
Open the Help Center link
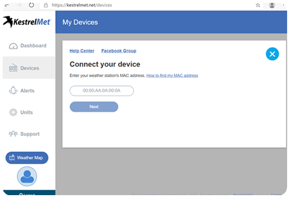[x=82, y=51]
